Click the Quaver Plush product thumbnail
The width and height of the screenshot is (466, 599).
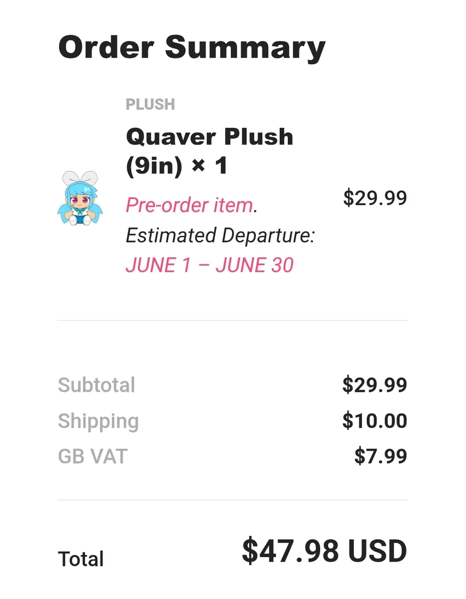(80, 198)
